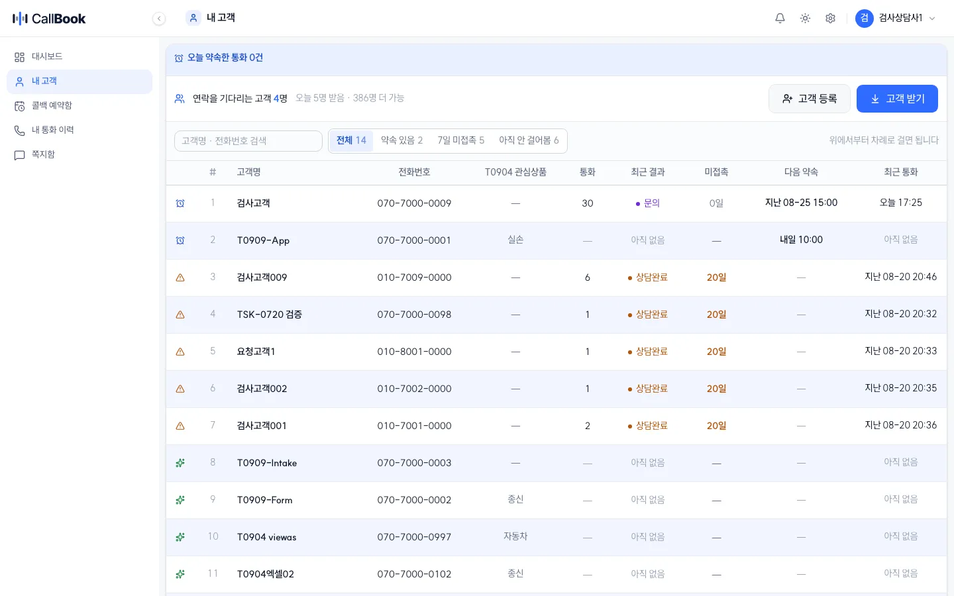Image resolution: width=954 pixels, height=596 pixels.
Task: Select the 전체 14 filter tab
Action: click(x=351, y=140)
